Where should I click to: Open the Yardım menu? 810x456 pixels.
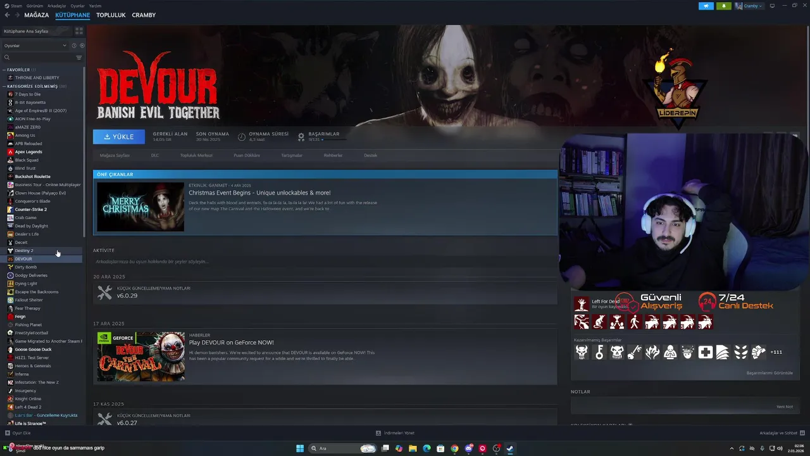(x=95, y=6)
